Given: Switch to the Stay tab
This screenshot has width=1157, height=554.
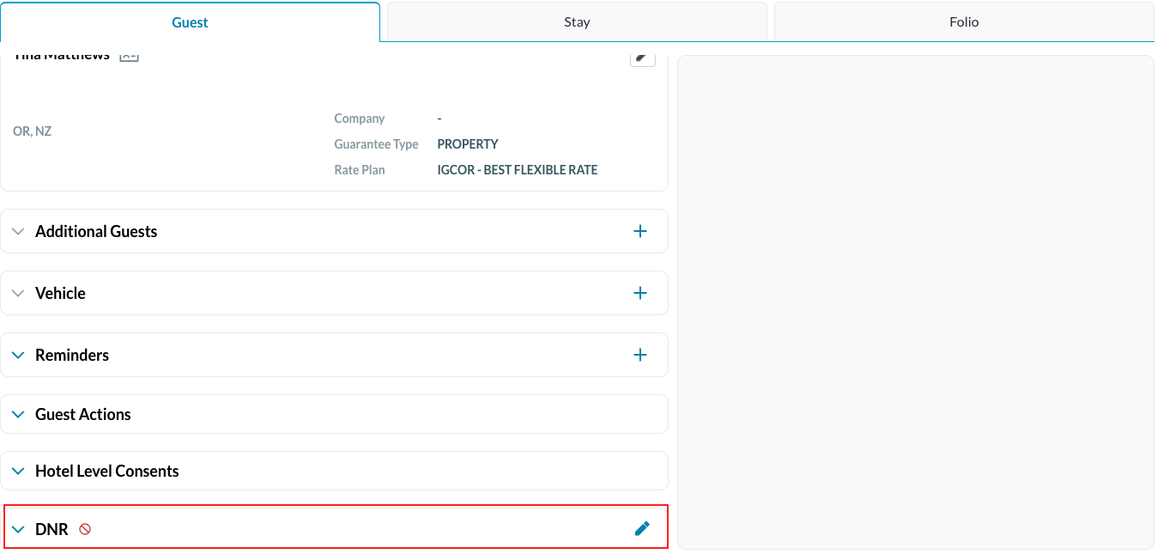Looking at the screenshot, I should pos(577,21).
